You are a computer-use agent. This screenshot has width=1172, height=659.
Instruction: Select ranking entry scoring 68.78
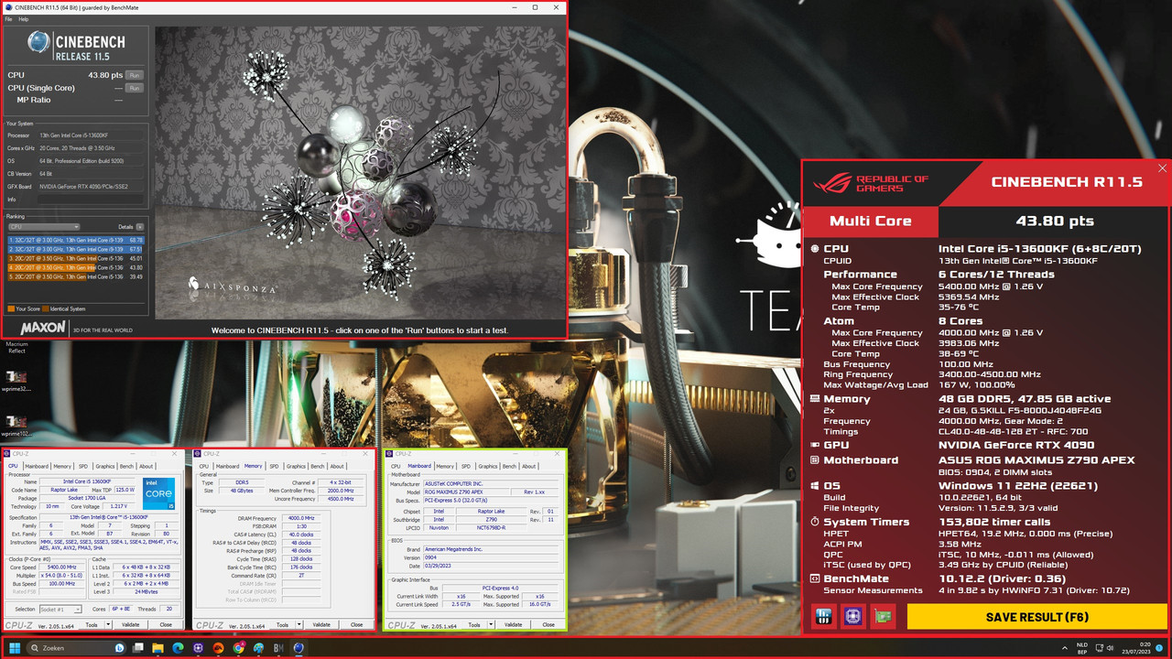click(75, 240)
